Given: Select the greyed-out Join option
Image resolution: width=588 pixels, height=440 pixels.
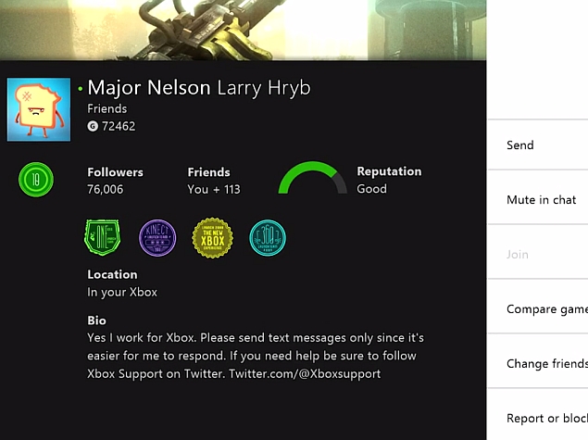Looking at the screenshot, I should (537, 255).
